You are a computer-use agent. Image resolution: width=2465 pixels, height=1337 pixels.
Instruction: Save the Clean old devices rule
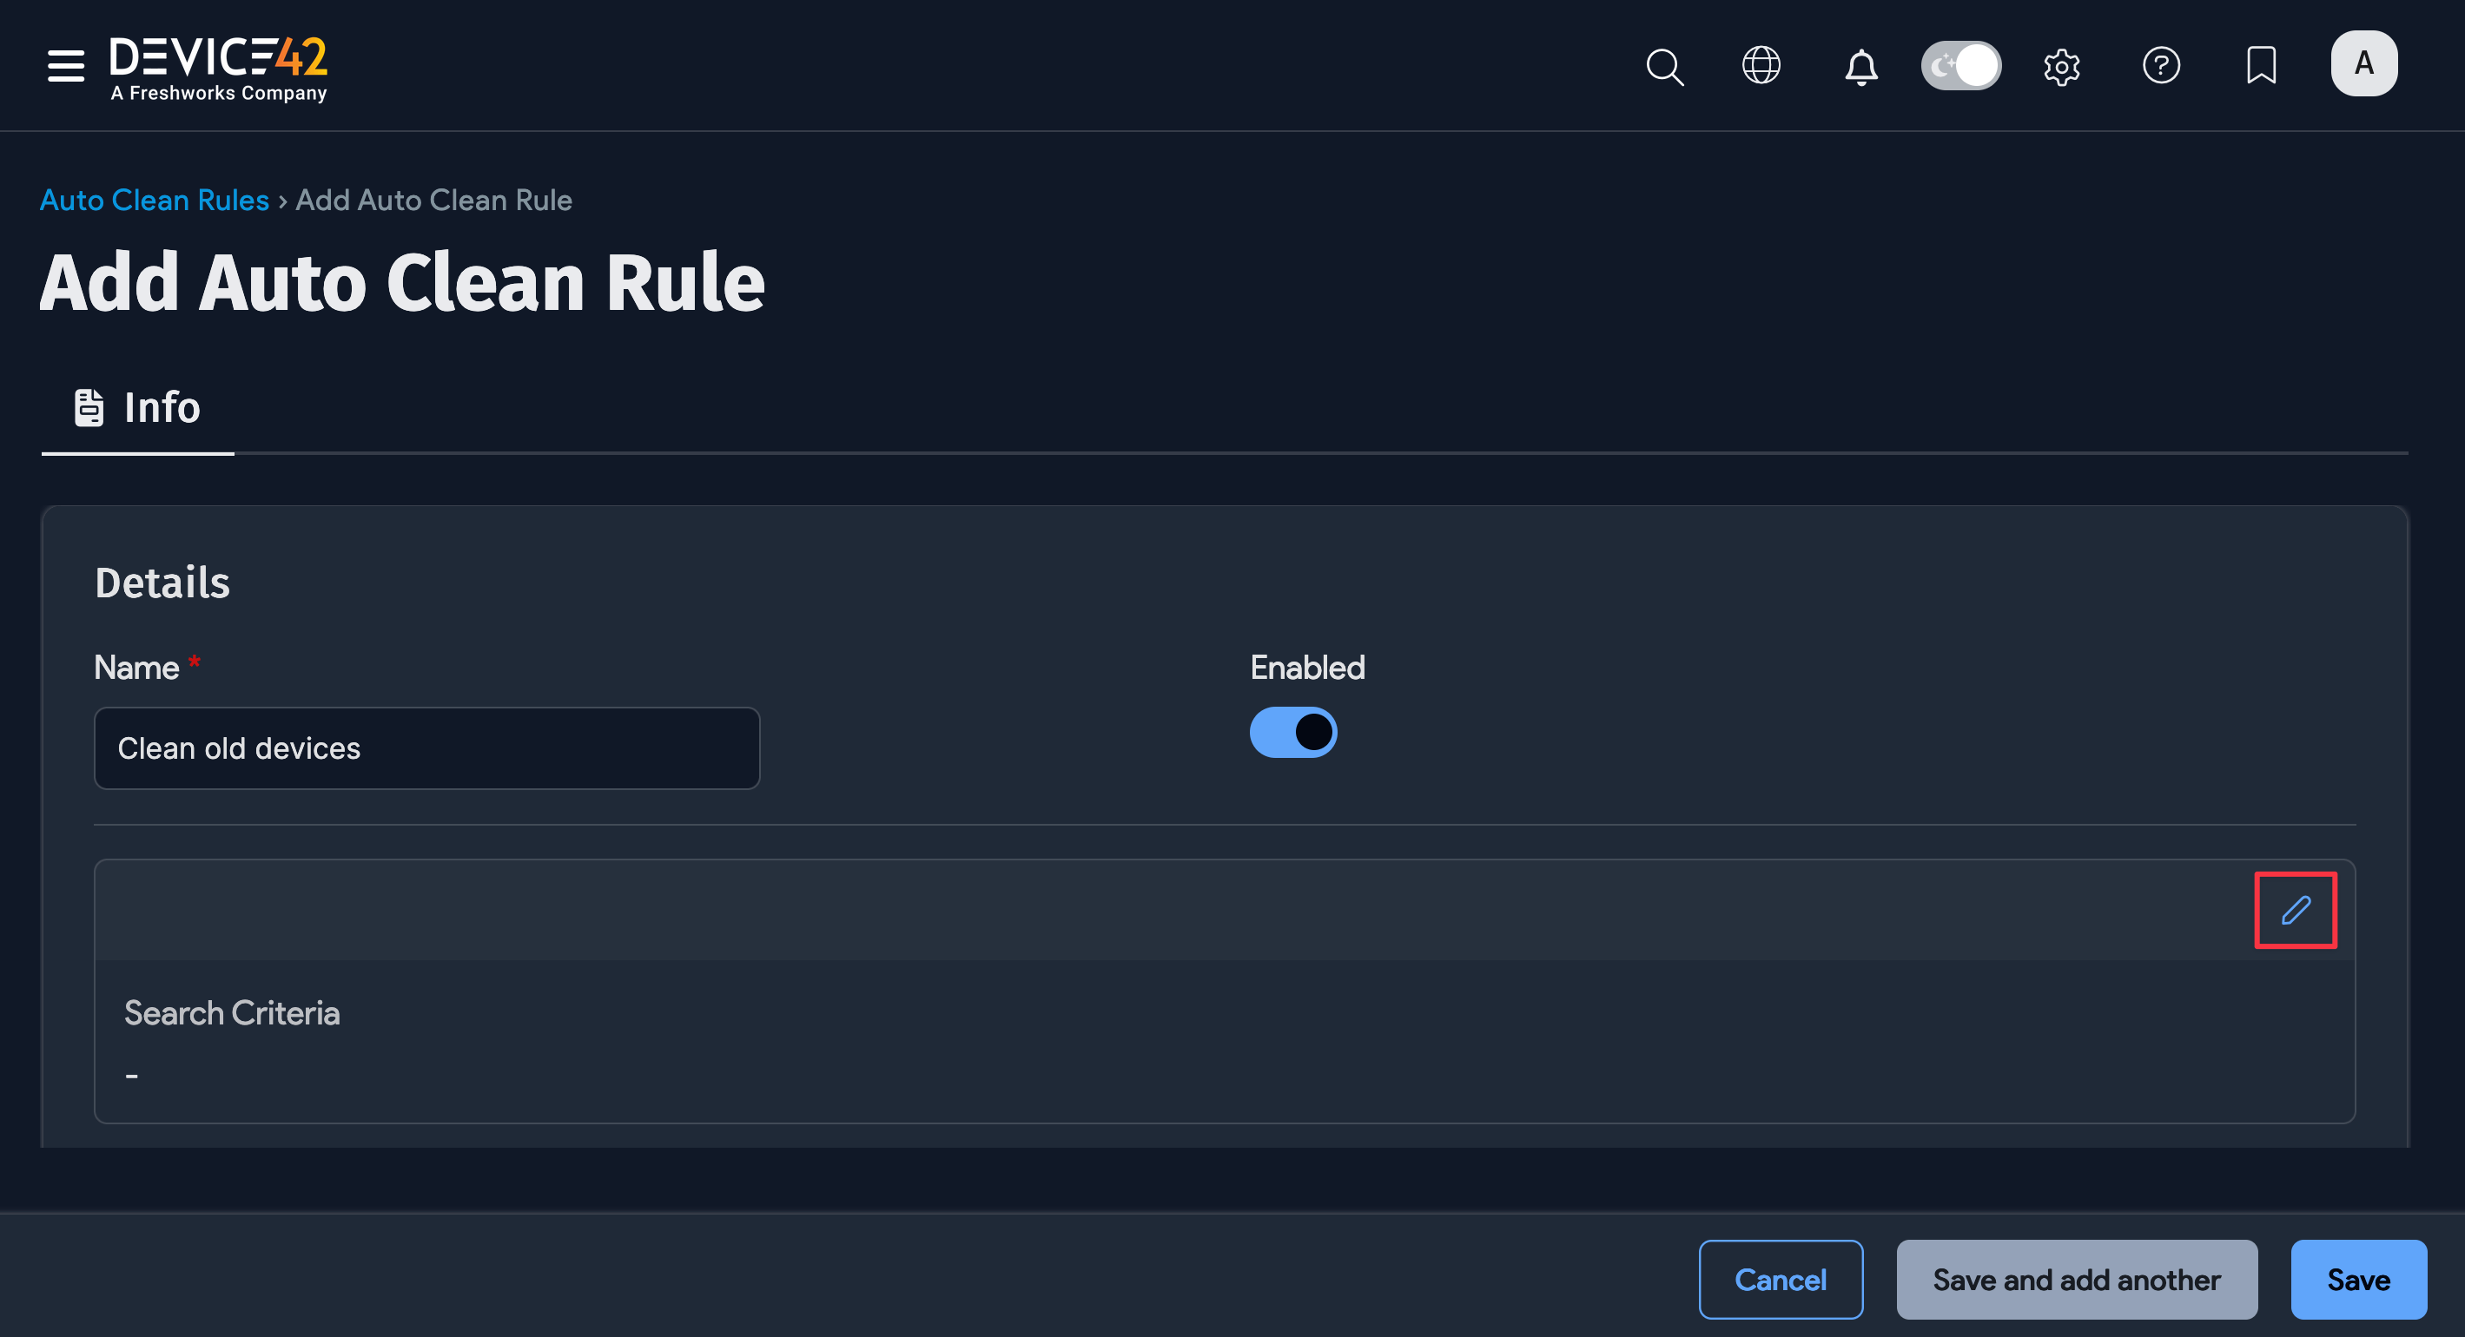pyautogui.click(x=2358, y=1279)
